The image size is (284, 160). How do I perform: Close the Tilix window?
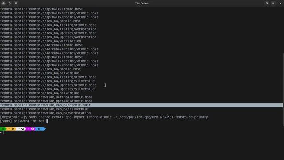pyautogui.click(x=280, y=3)
